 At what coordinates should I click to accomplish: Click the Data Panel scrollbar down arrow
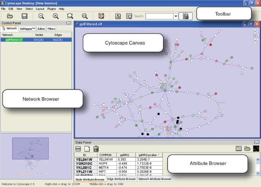click(x=258, y=173)
